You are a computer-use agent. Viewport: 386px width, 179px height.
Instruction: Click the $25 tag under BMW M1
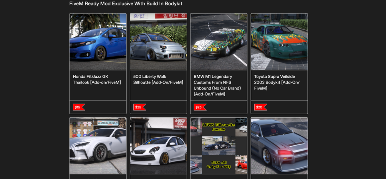[x=200, y=107]
